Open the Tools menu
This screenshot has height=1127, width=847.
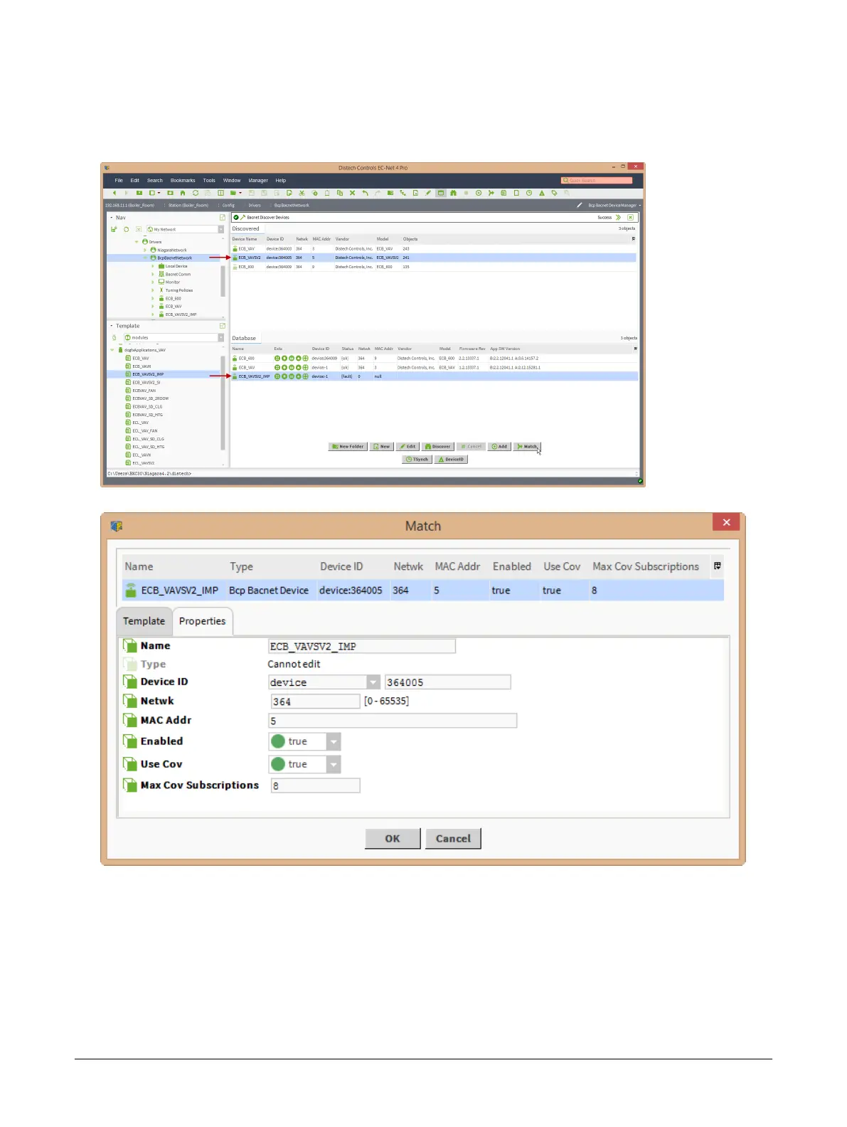click(x=209, y=181)
